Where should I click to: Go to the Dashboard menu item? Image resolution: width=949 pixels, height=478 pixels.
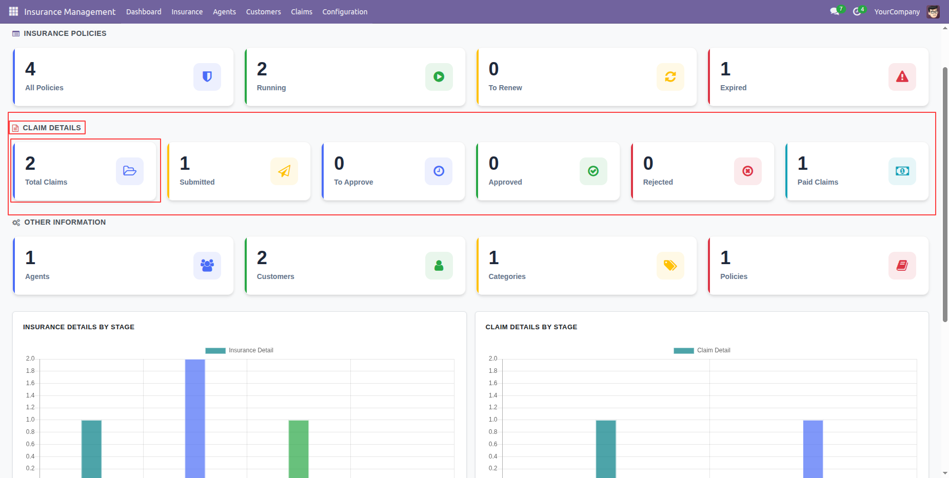point(144,12)
